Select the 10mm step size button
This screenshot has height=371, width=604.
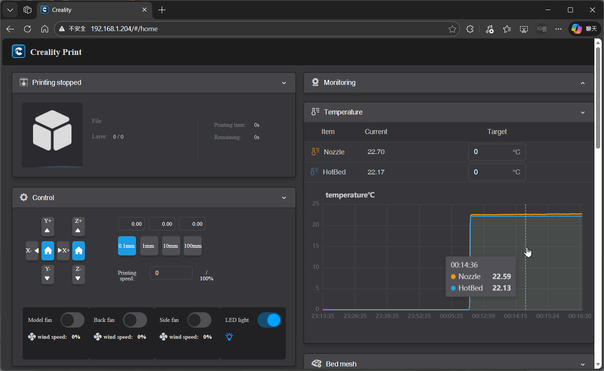(x=171, y=246)
